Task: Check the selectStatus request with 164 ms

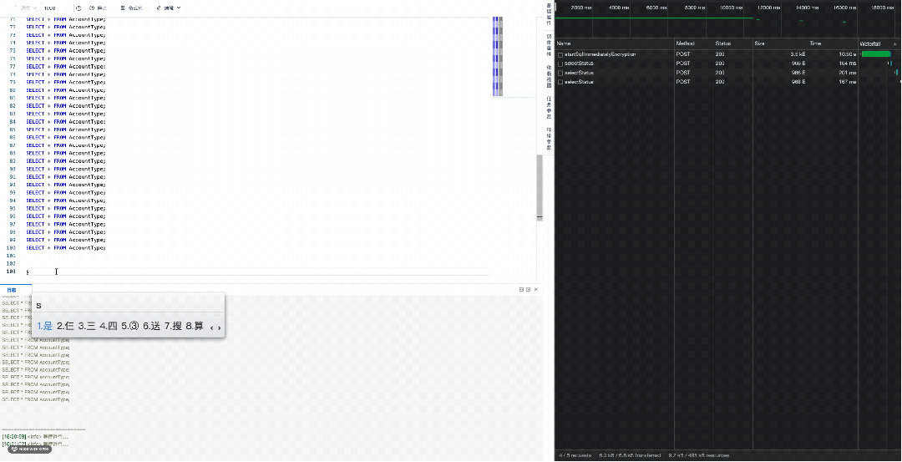Action: [560, 63]
